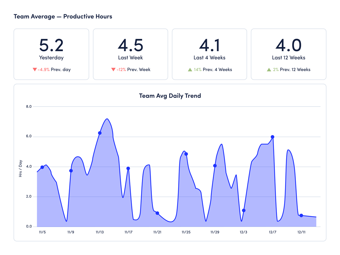The height and width of the screenshot is (255, 340).
Task: Open the Yesterday 5.2 stat card
Action: click(51, 54)
